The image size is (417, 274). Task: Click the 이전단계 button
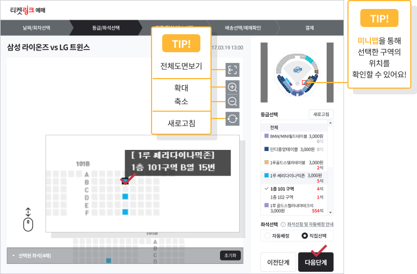pos(278,262)
